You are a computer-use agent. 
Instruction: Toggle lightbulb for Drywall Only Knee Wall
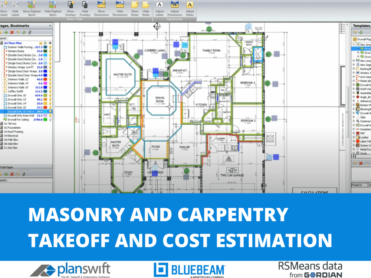50,115
